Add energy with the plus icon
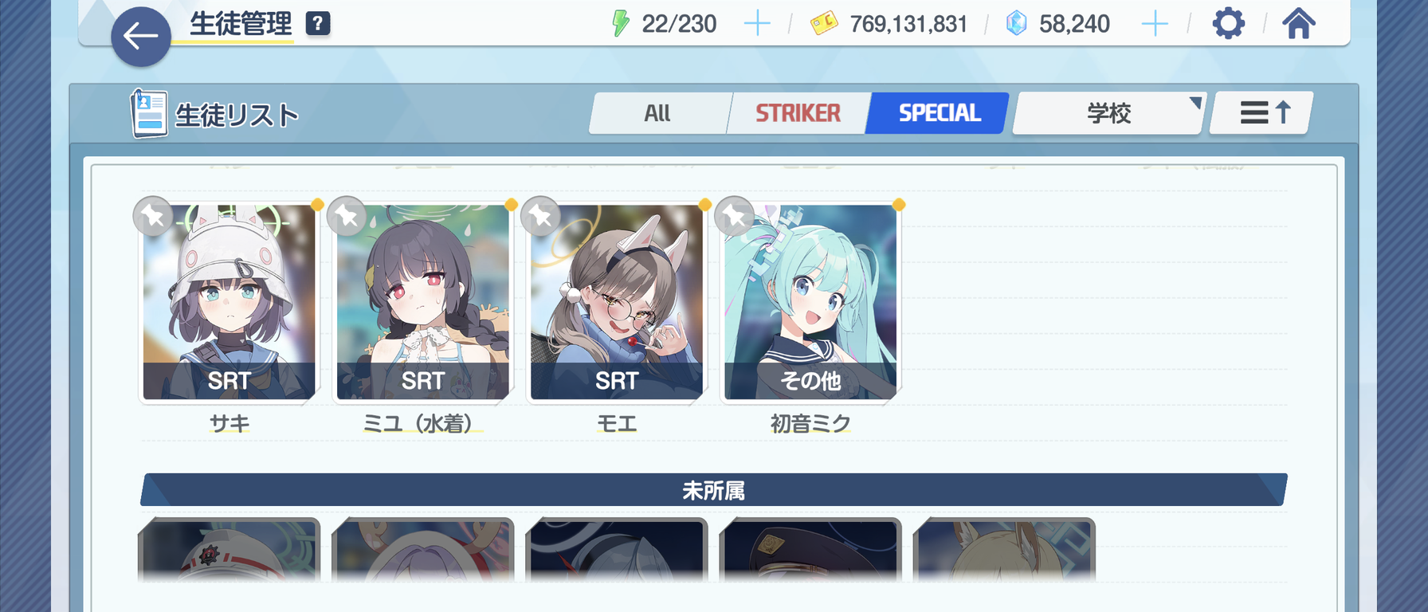This screenshot has width=1428, height=612. tap(757, 24)
